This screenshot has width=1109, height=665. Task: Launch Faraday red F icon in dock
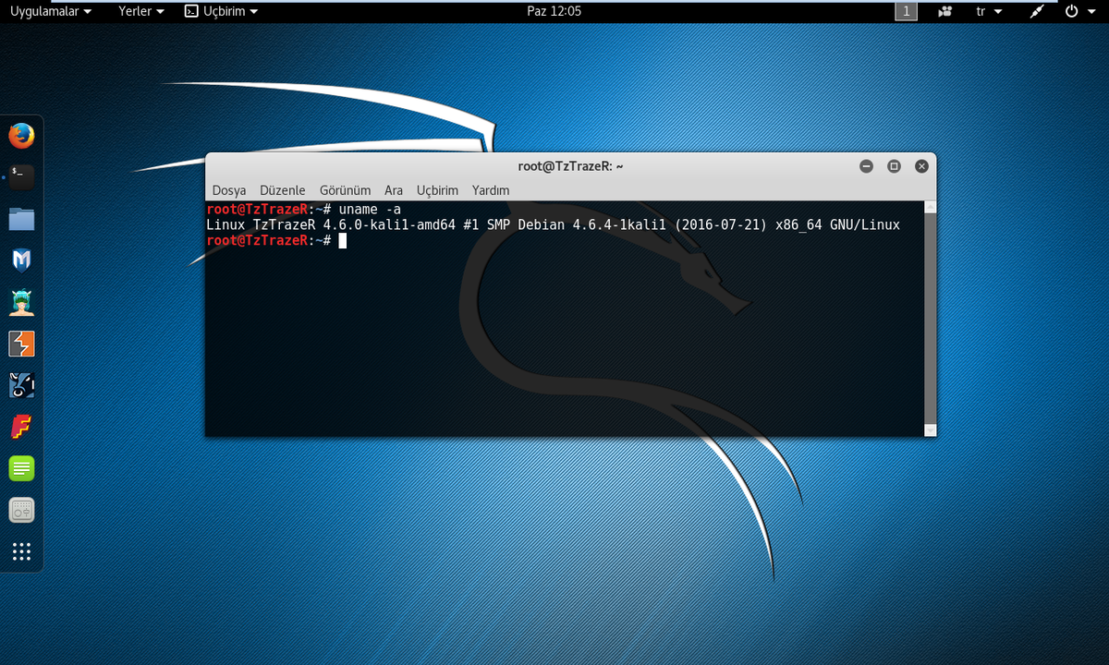pyautogui.click(x=21, y=427)
